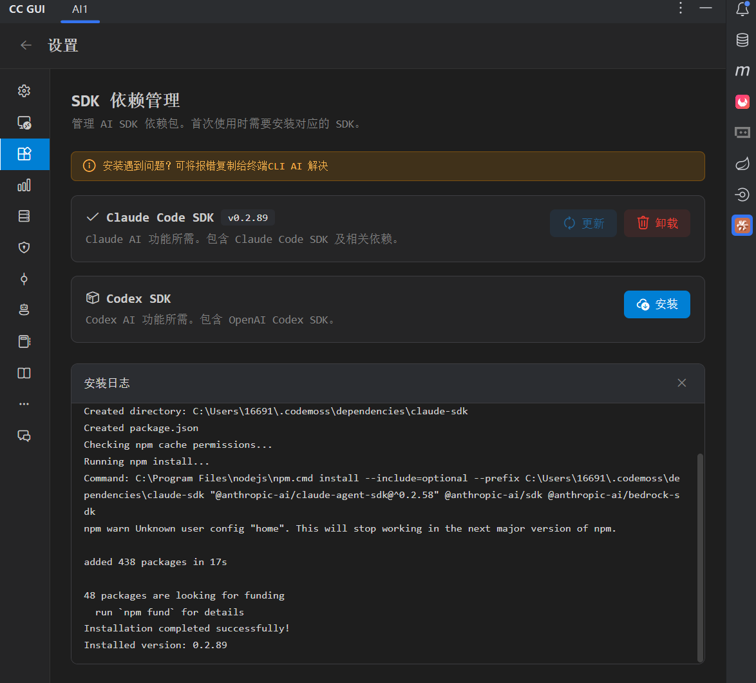Uninstall Claude Code SDK with 卸载

(x=657, y=224)
